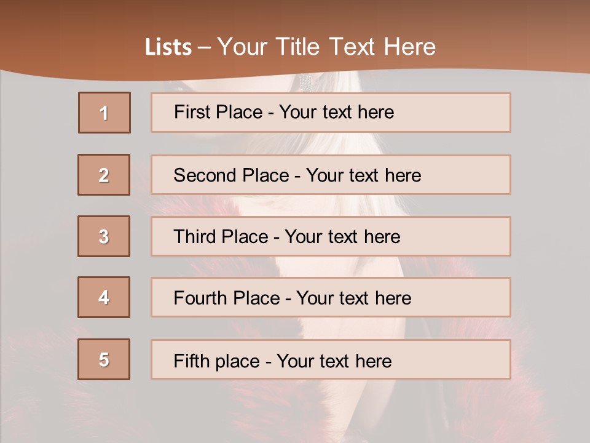Select the number 2 box
This screenshot has width=590, height=443.
[104, 175]
